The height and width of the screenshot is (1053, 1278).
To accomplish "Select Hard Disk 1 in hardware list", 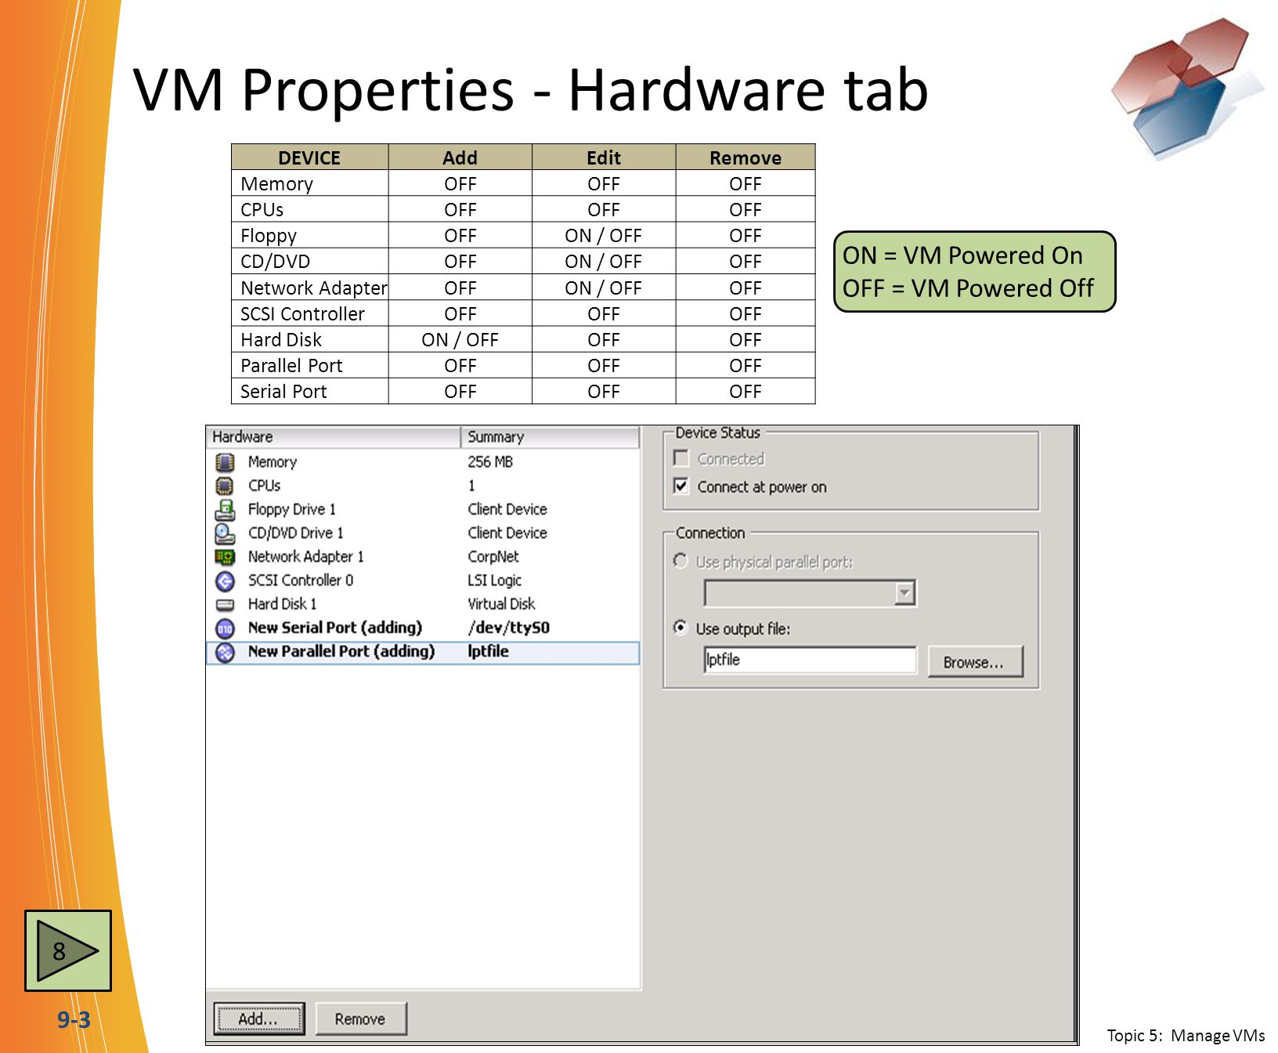I will tap(423, 604).
